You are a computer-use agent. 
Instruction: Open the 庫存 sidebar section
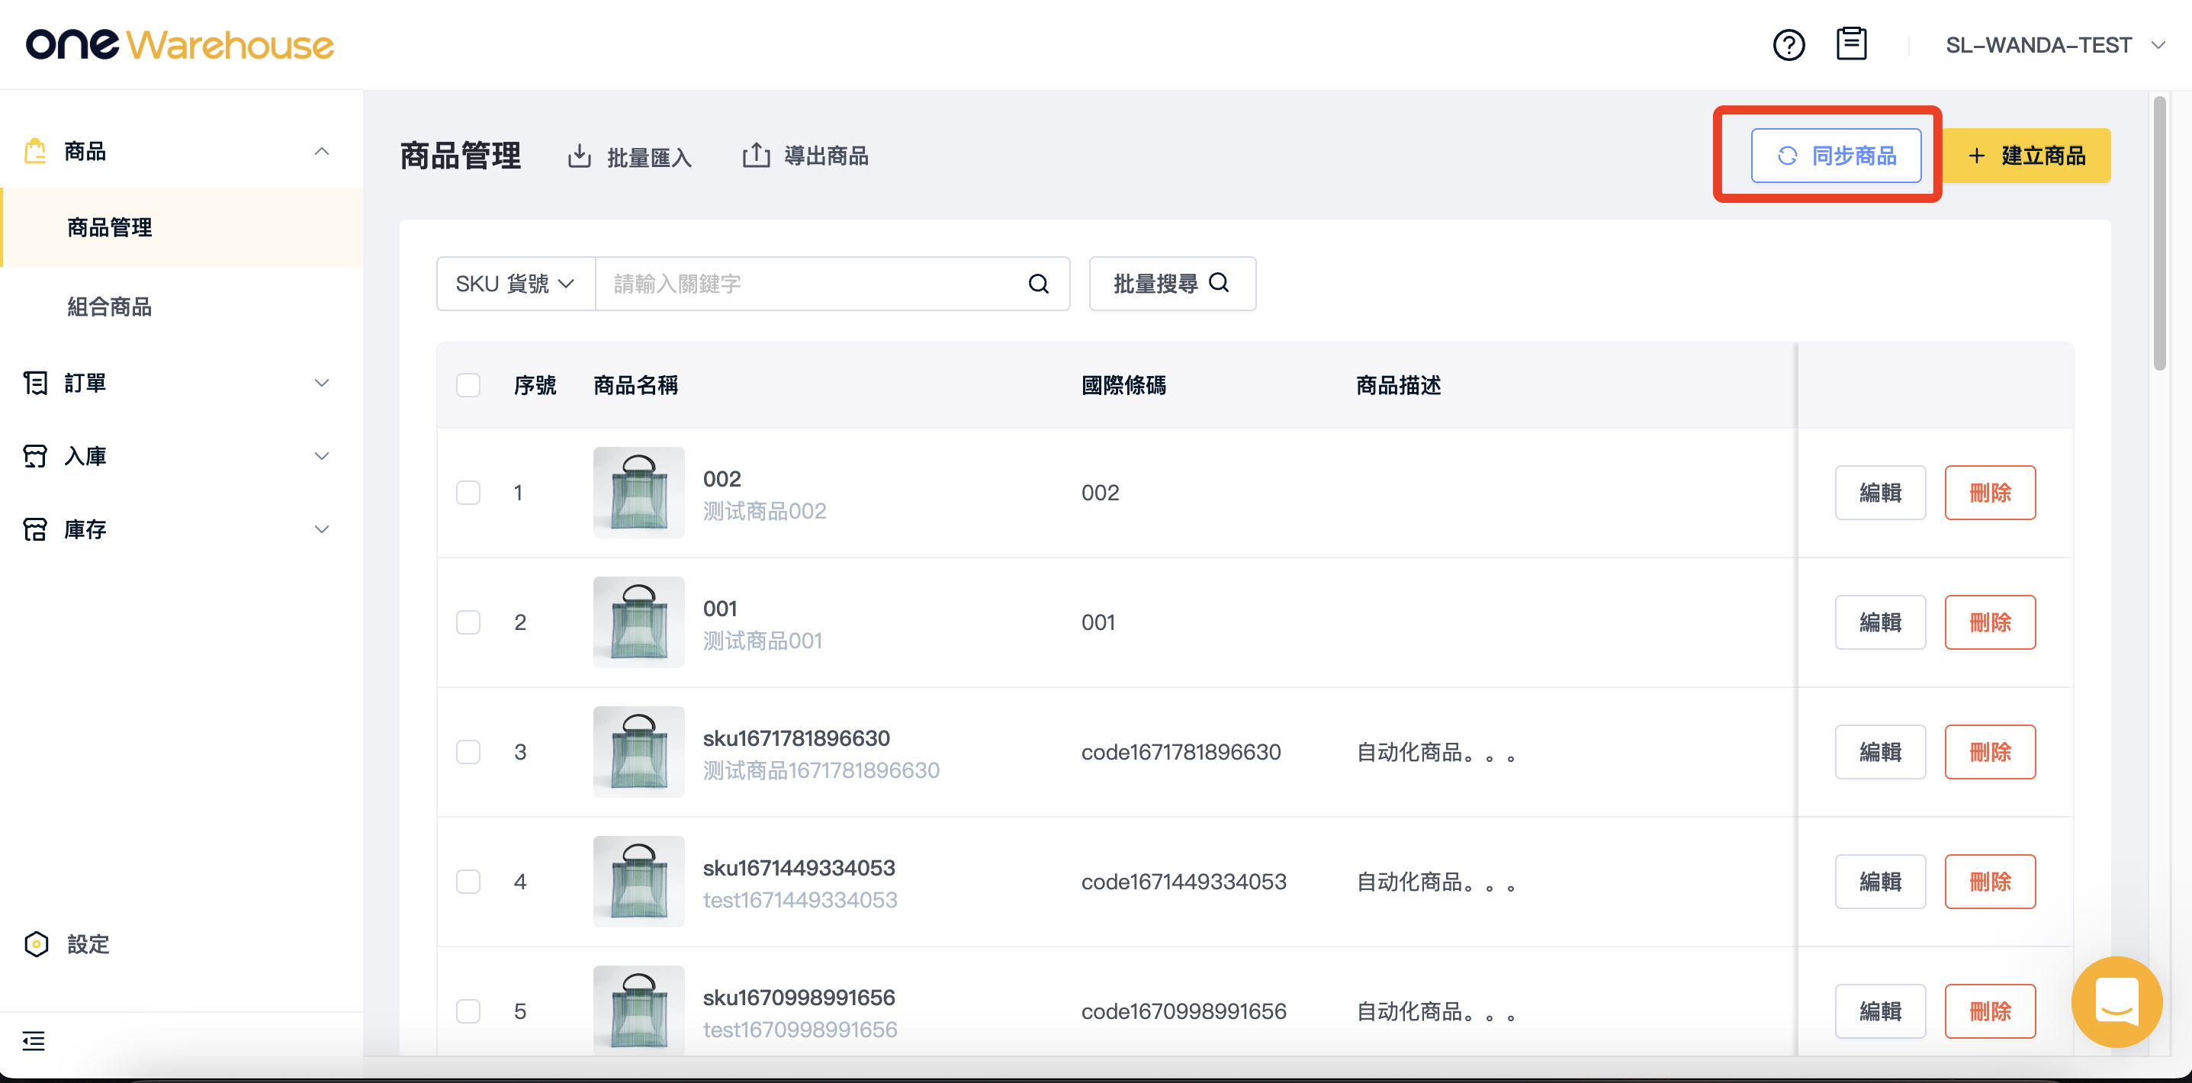pos(182,529)
